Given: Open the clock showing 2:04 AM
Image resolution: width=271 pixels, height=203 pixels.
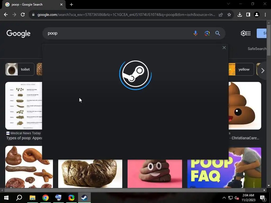Looking at the screenshot, I should click(x=248, y=198).
